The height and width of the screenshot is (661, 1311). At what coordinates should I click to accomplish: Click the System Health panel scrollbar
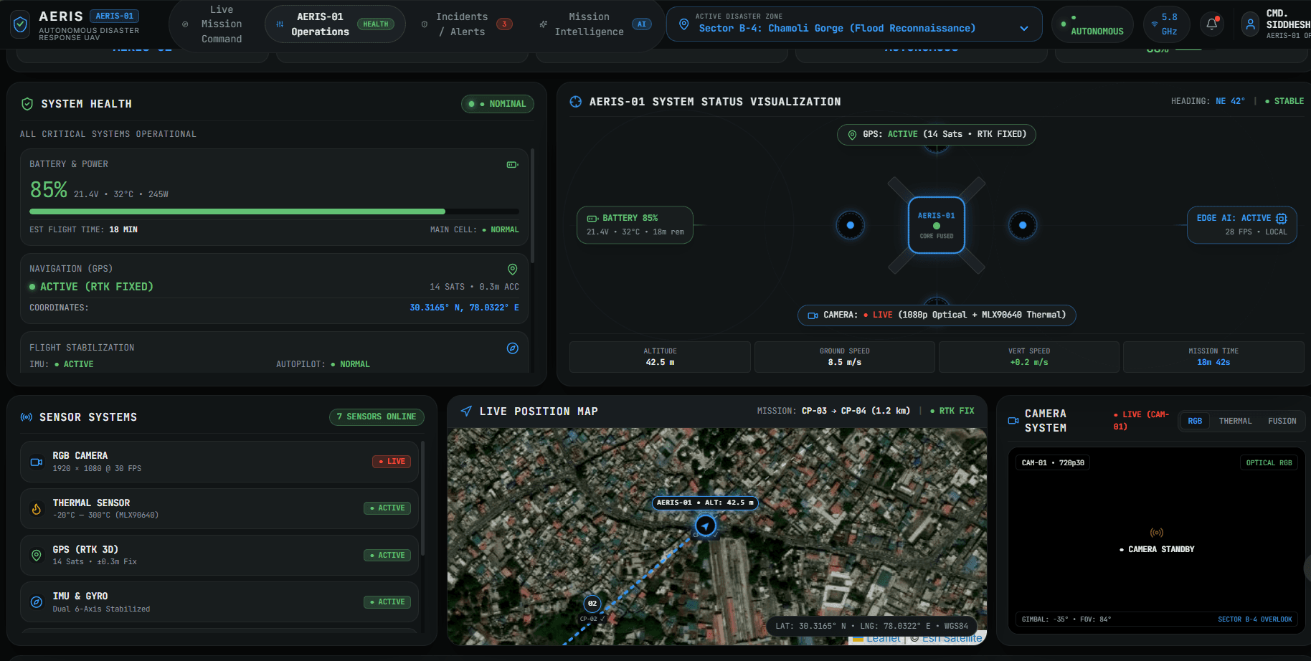click(532, 206)
